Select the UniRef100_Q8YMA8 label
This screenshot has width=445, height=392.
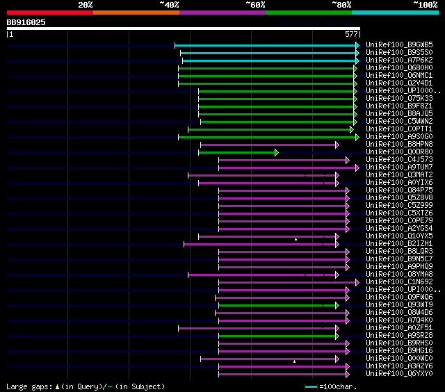(399, 275)
